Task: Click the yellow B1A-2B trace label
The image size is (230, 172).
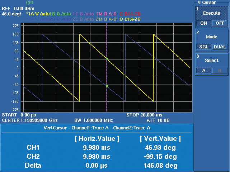Action: click(130, 19)
